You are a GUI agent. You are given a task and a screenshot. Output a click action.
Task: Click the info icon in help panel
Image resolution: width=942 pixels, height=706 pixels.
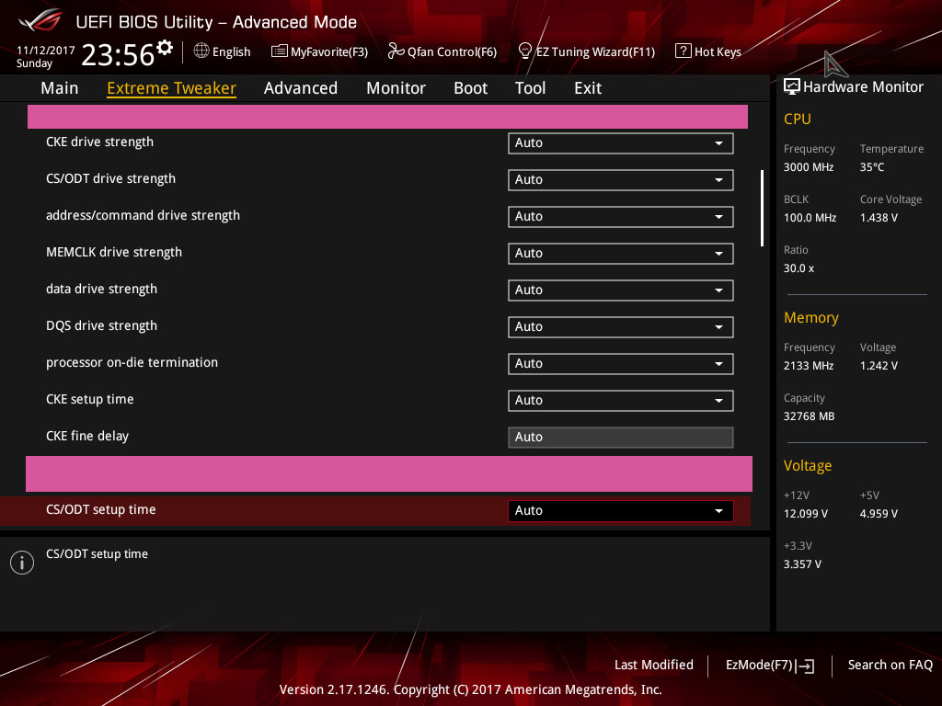(x=22, y=563)
